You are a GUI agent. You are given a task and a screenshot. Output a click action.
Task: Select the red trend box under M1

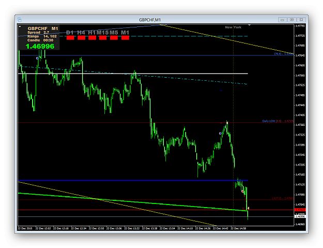(125, 38)
